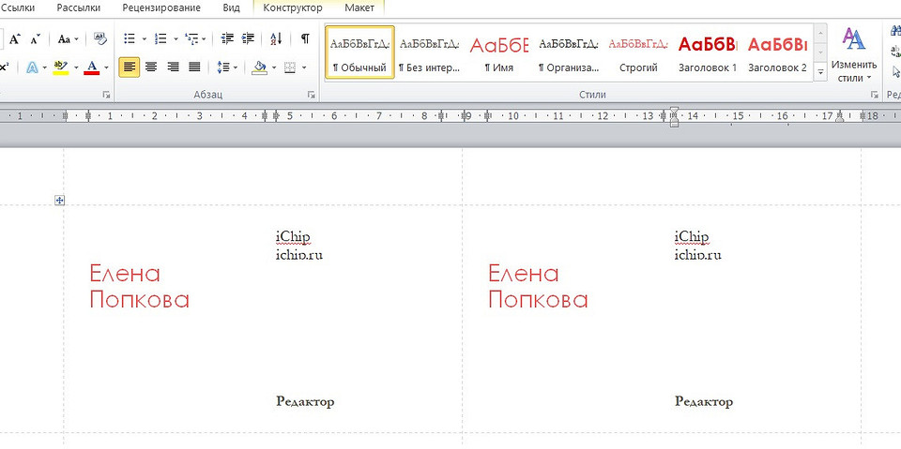Toggle center text alignment
Screen dimensions: 901x449
point(152,67)
